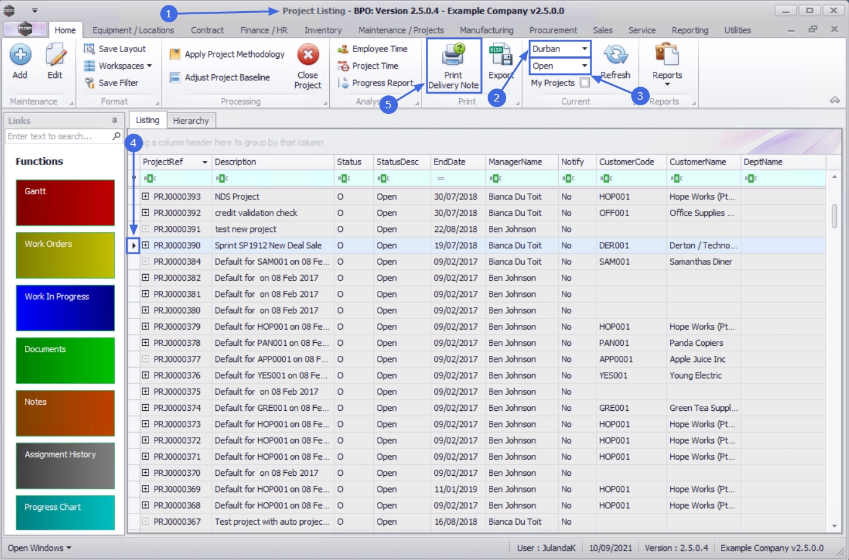Click the Print Delivery Note icon
This screenshot has height=560, width=849.
pyautogui.click(x=453, y=56)
